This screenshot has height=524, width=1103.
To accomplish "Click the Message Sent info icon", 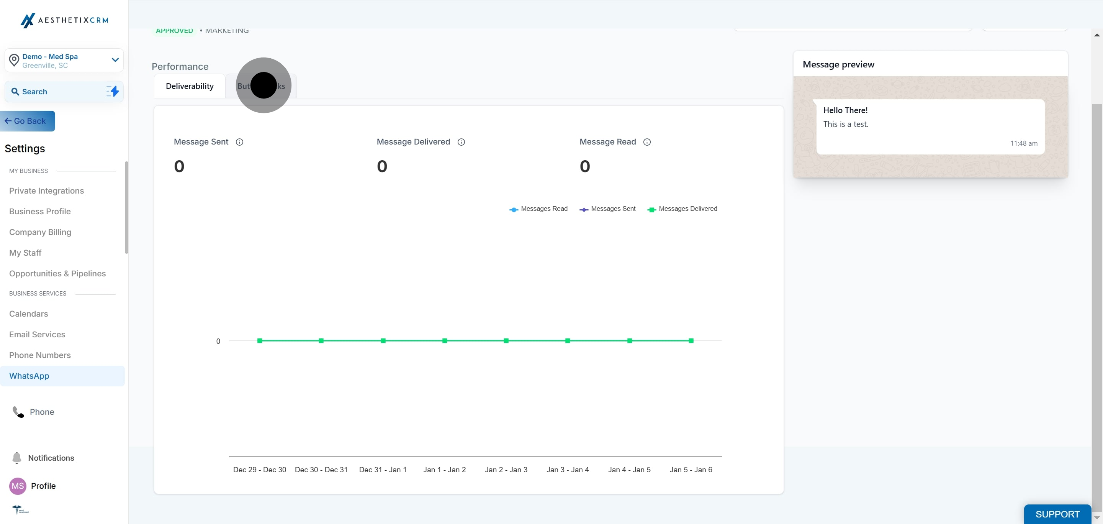I will (239, 142).
